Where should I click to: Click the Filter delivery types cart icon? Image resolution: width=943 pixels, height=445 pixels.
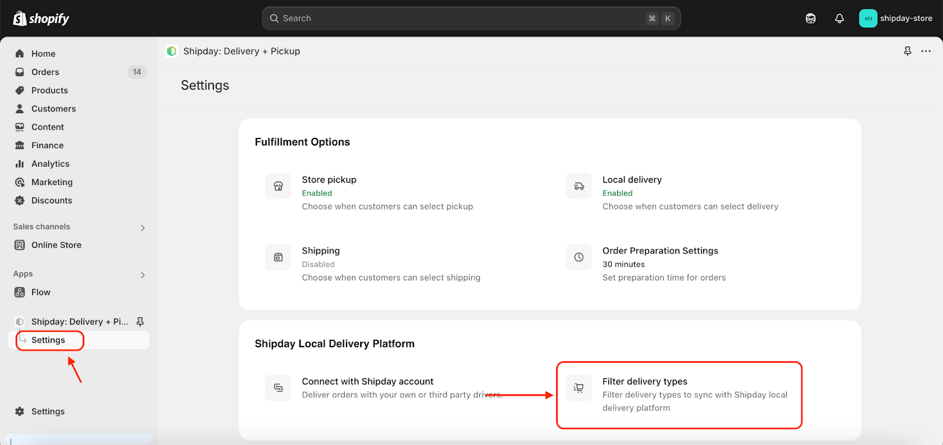(579, 388)
